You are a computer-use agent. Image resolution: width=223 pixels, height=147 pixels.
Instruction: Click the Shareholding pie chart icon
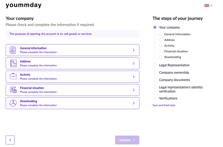(x=13, y=103)
